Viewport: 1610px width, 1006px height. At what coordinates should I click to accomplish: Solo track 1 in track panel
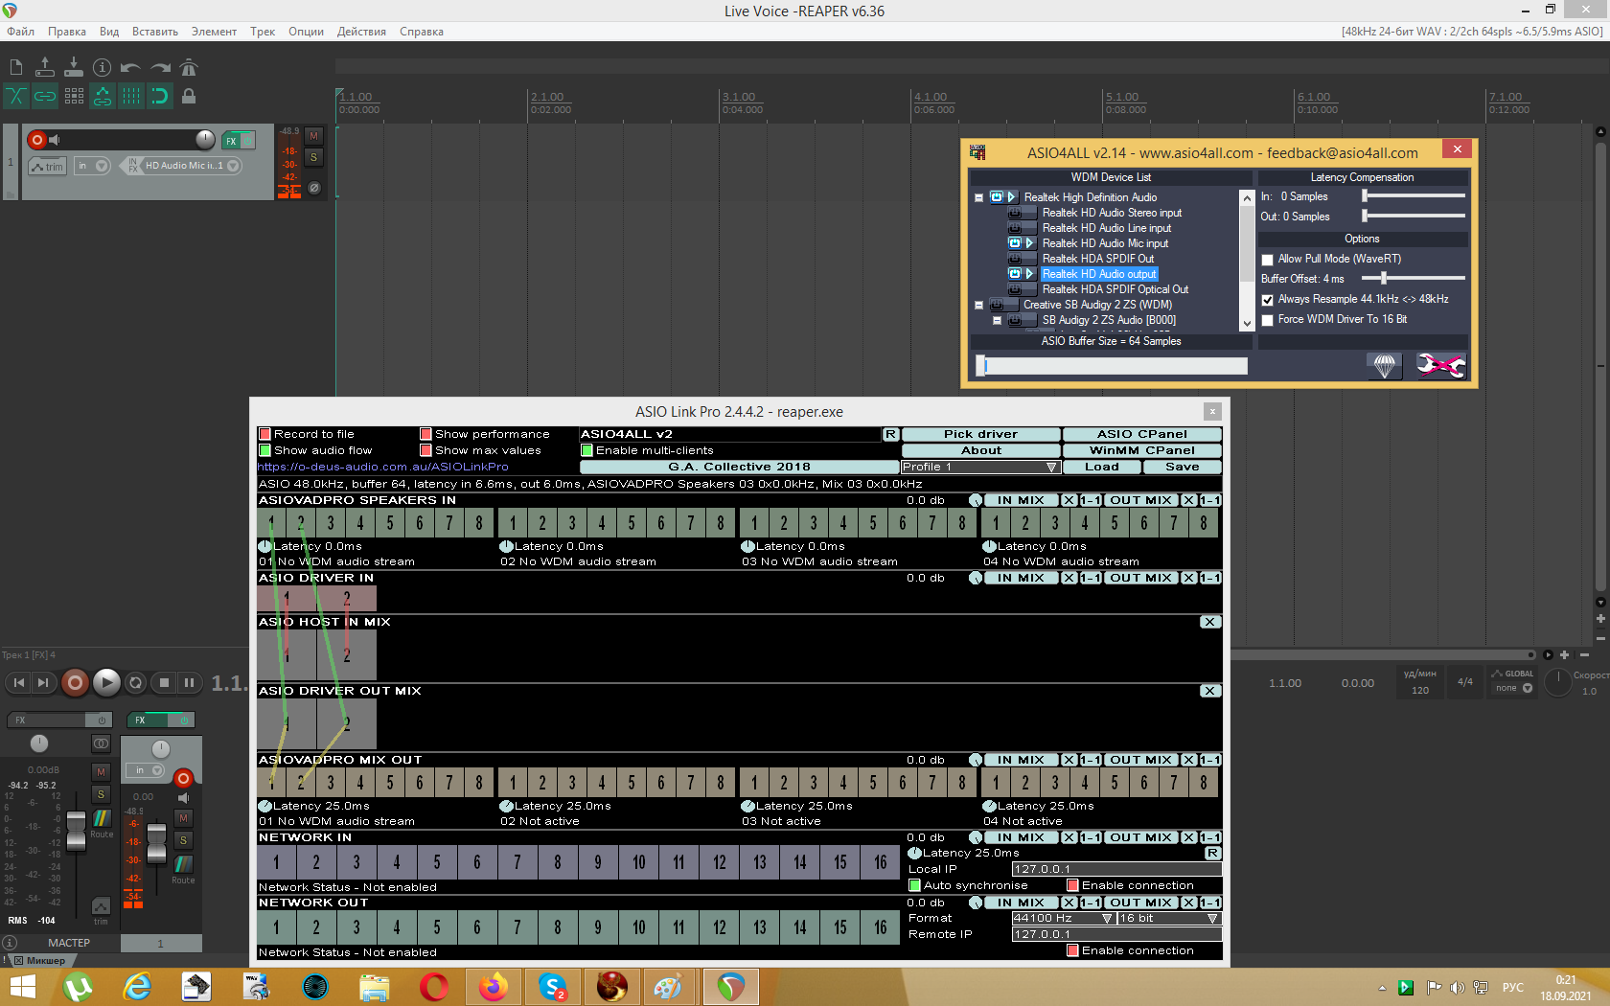click(313, 157)
